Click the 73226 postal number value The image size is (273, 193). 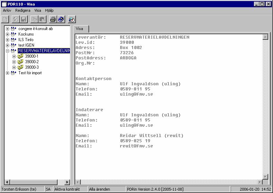(127, 53)
